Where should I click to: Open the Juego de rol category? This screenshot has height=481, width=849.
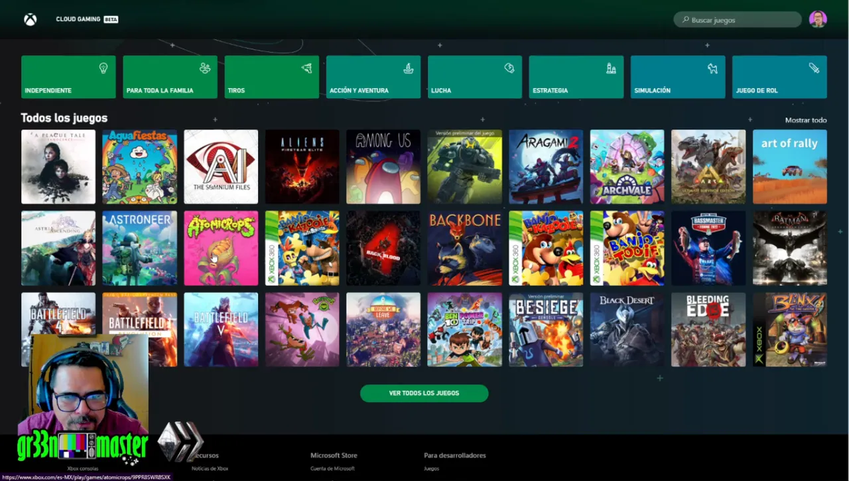[779, 77]
